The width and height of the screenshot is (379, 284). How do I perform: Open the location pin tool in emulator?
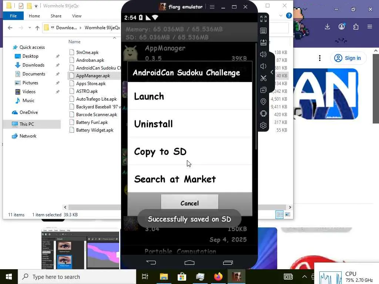point(264,102)
